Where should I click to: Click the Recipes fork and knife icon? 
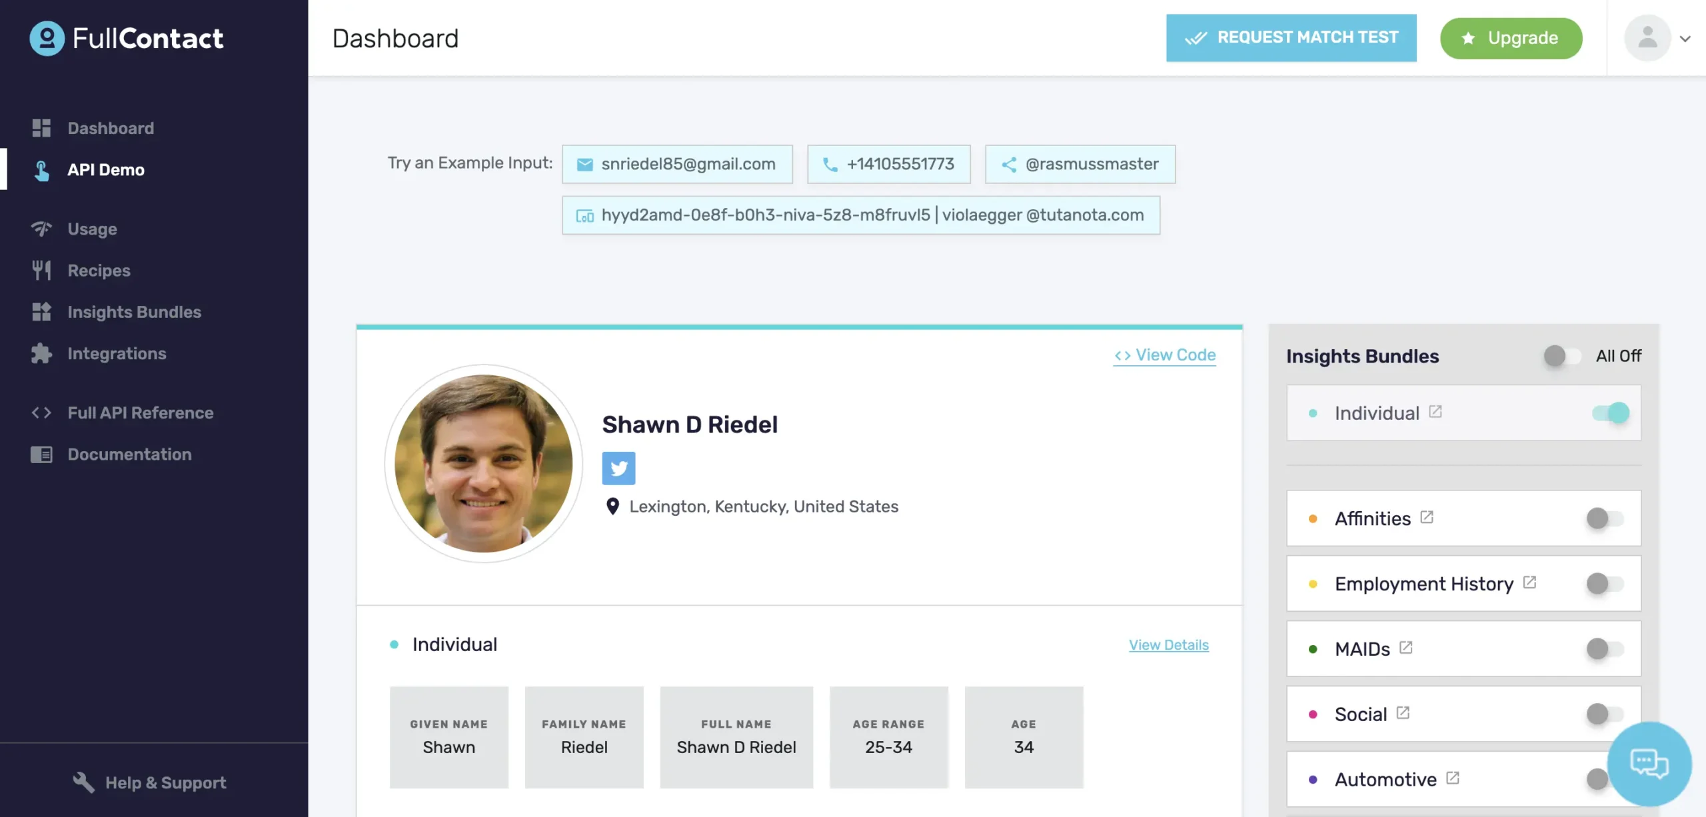[41, 271]
